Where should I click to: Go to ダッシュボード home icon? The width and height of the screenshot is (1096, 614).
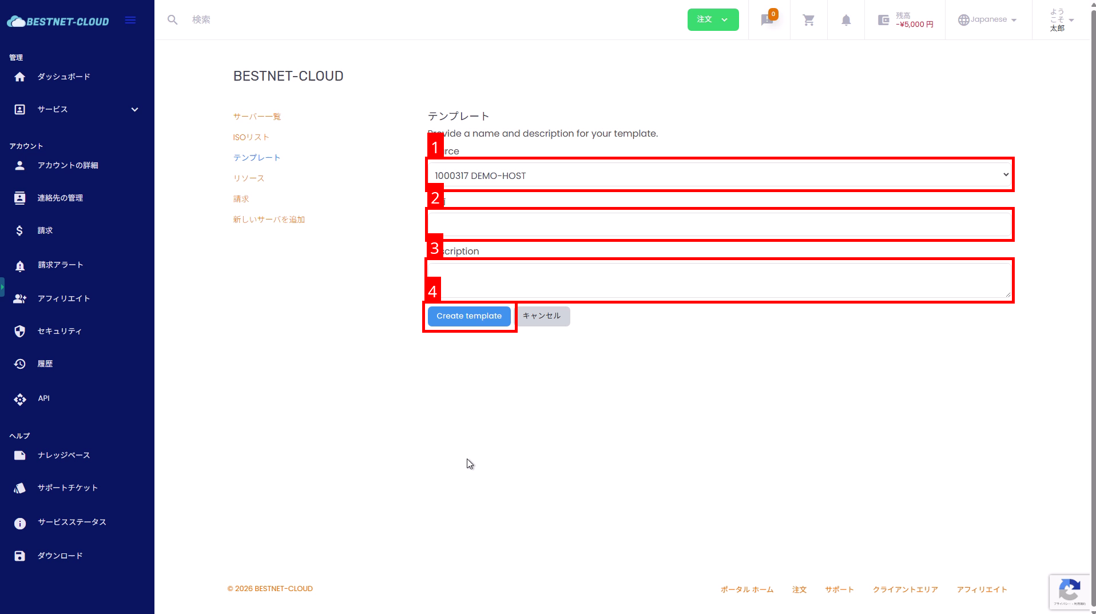pos(20,77)
